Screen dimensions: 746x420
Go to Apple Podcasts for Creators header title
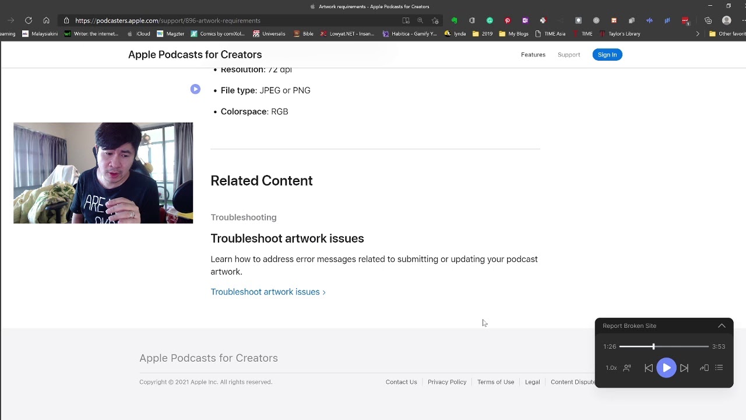[195, 54]
